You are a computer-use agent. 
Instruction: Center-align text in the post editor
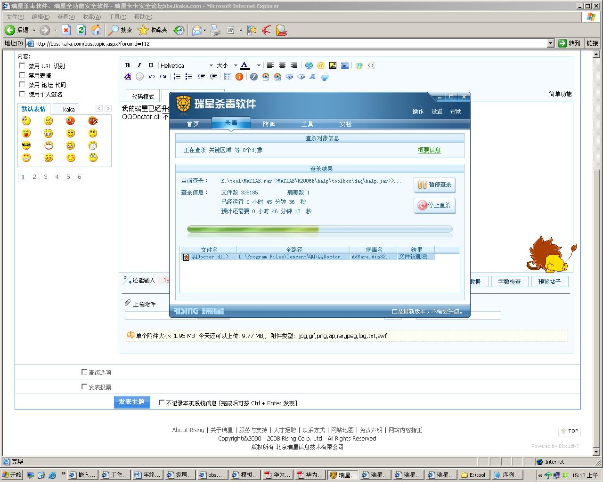pos(282,65)
